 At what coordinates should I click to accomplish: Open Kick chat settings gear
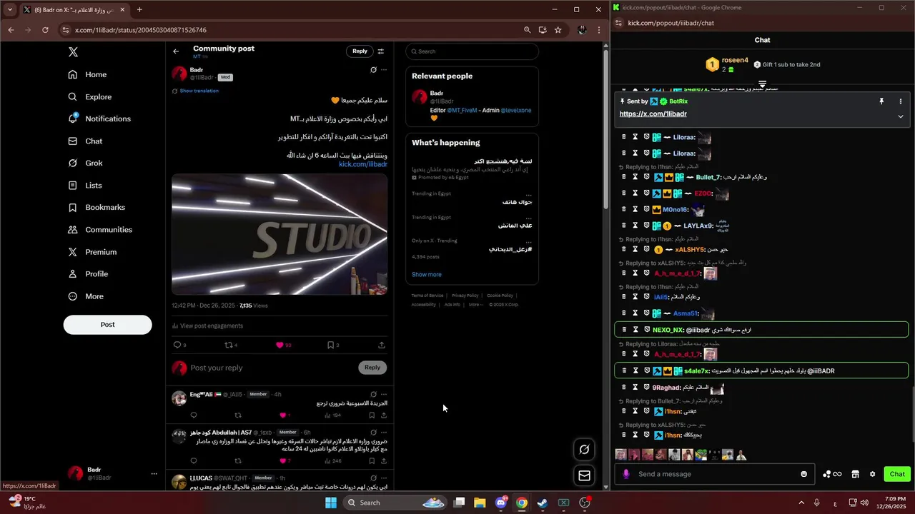(x=872, y=474)
